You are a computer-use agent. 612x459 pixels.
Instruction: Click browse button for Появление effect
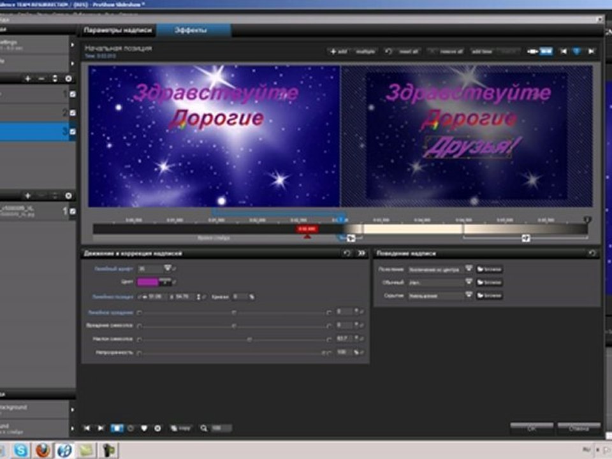click(489, 269)
